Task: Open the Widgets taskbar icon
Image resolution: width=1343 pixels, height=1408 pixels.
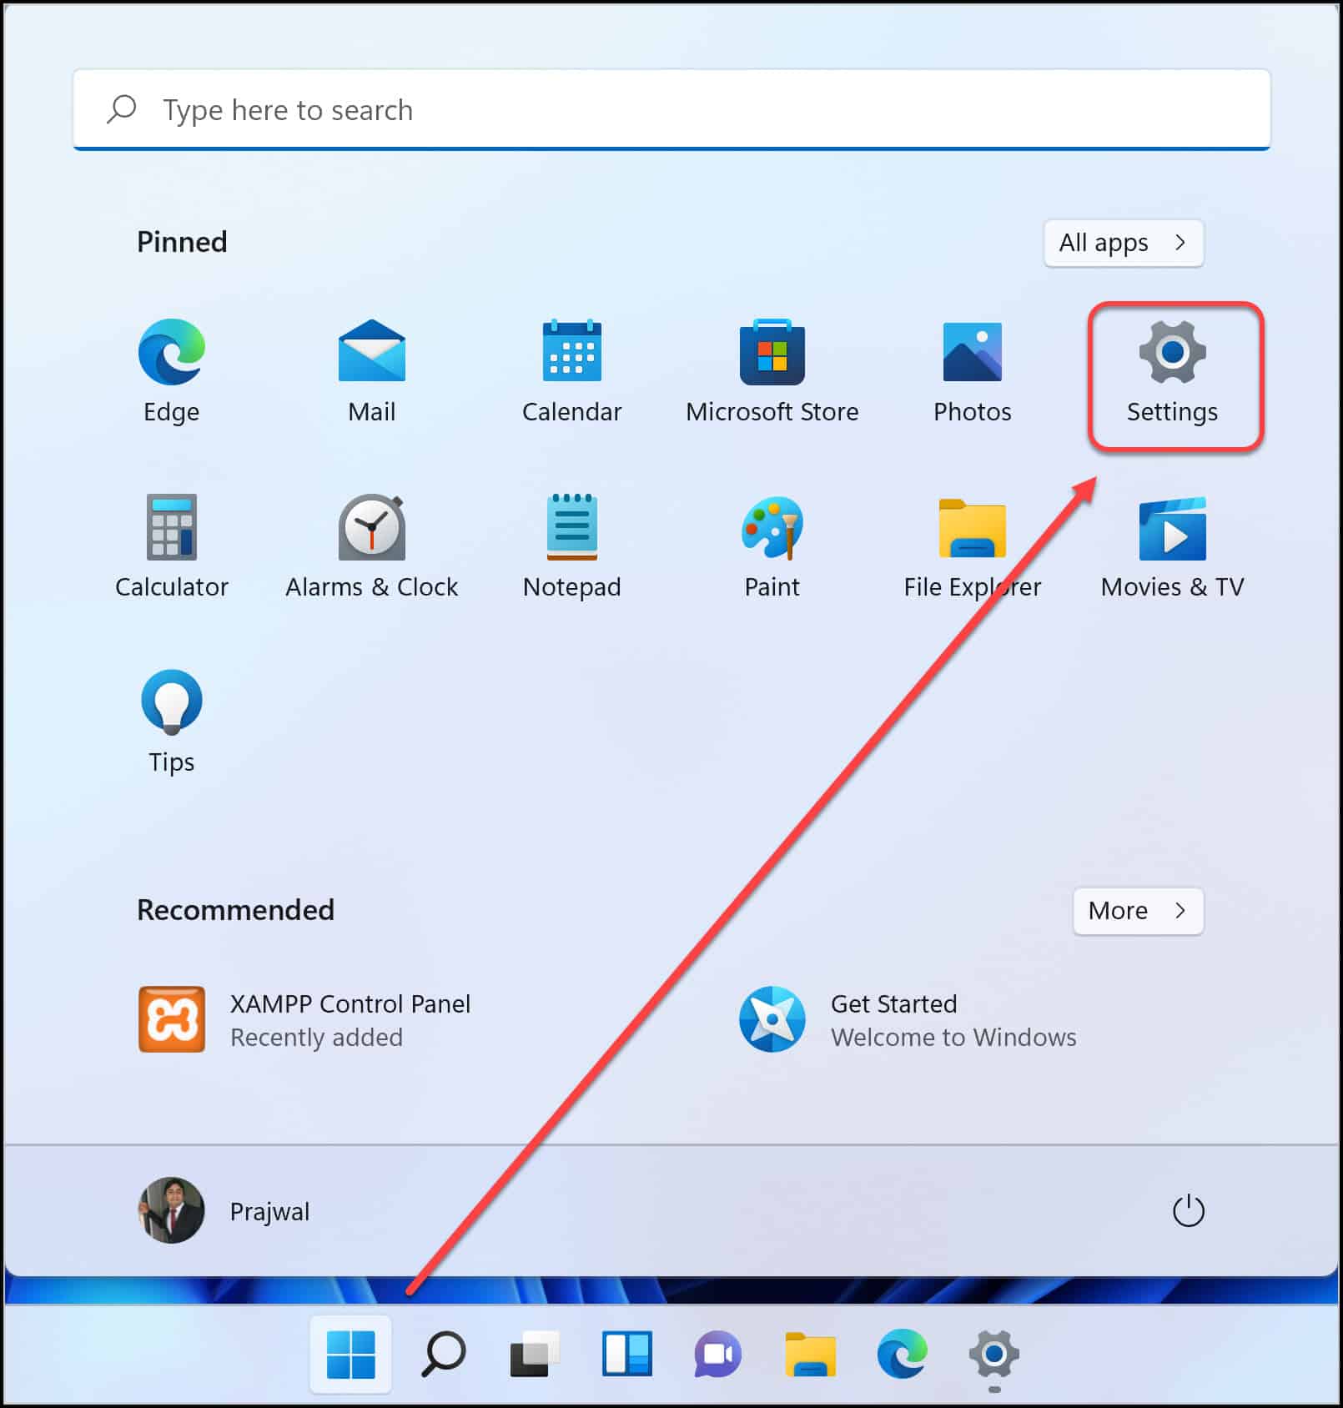Action: [626, 1354]
